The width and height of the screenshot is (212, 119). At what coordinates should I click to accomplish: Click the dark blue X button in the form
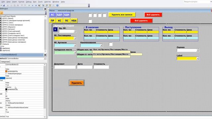click(55, 29)
